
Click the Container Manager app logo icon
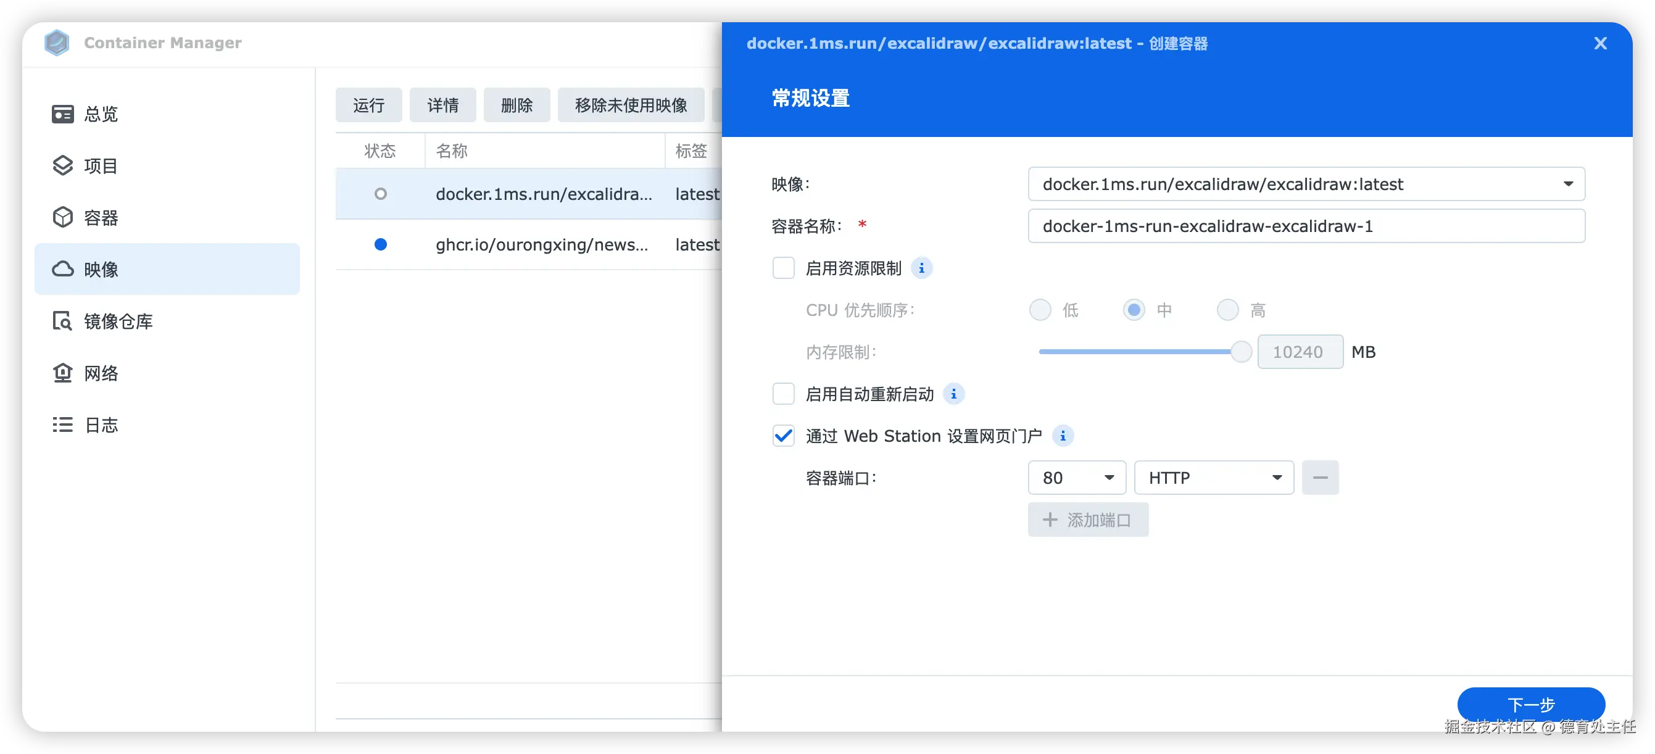(57, 43)
